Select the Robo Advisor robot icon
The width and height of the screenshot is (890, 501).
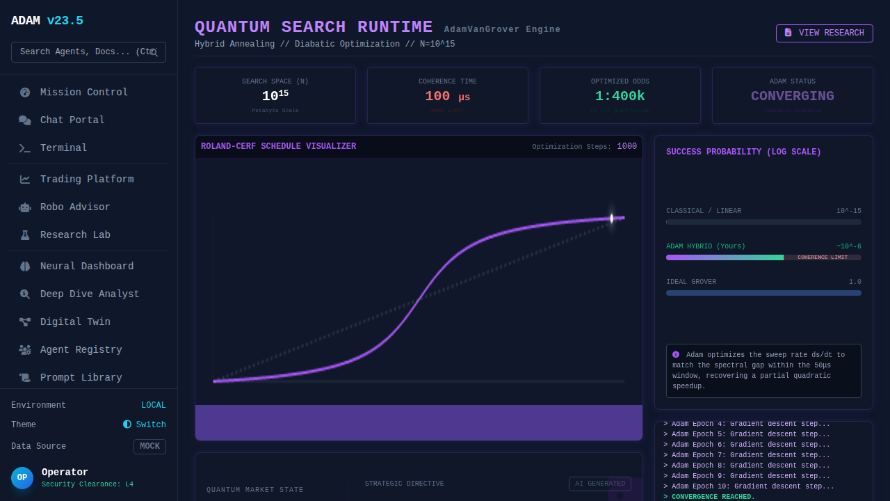point(25,207)
